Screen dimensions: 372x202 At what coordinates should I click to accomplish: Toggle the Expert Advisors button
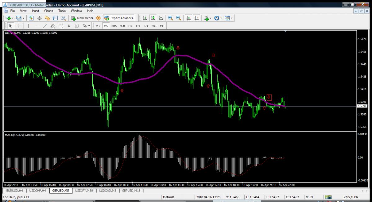119,18
